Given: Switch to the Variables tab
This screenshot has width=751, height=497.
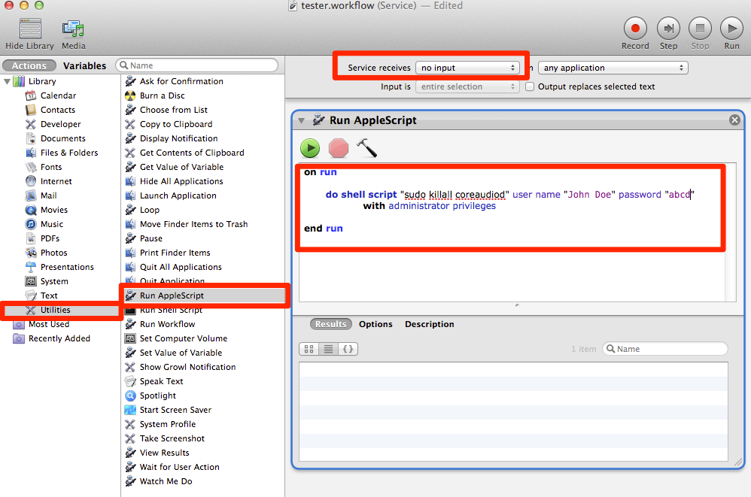Looking at the screenshot, I should tap(85, 65).
